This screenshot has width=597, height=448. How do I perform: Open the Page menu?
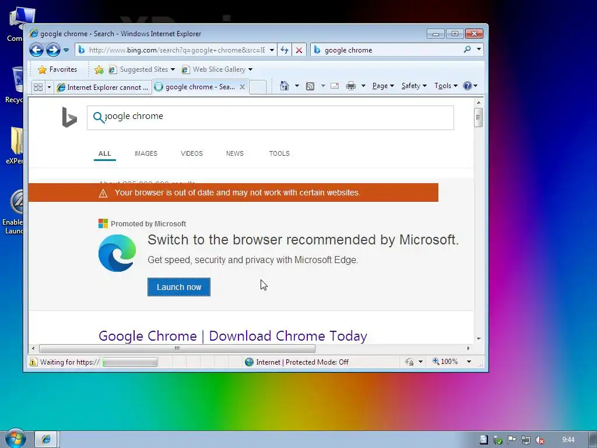[383, 86]
